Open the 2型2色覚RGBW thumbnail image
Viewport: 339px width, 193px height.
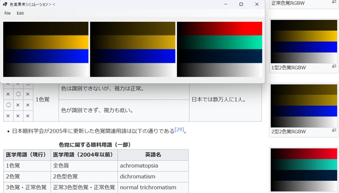(304, 106)
